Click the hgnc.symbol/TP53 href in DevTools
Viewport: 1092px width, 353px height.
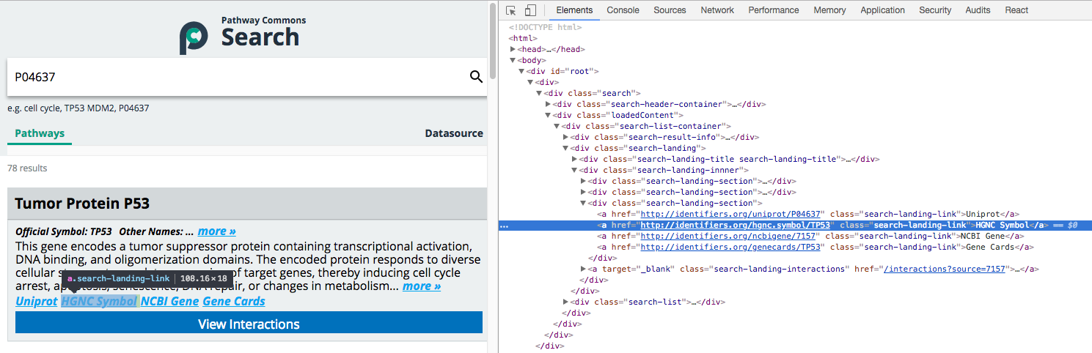(x=735, y=225)
